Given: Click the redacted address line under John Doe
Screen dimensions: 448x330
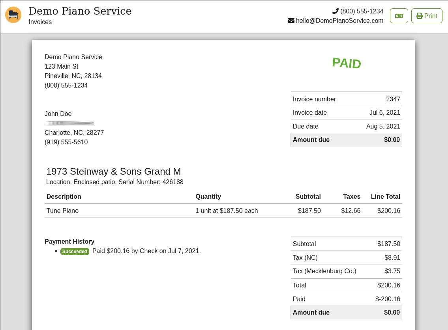Looking at the screenshot, I should coord(69,123).
